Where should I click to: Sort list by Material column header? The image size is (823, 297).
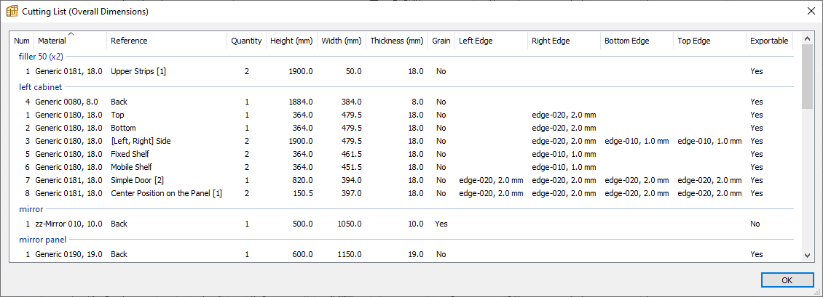pyautogui.click(x=52, y=41)
